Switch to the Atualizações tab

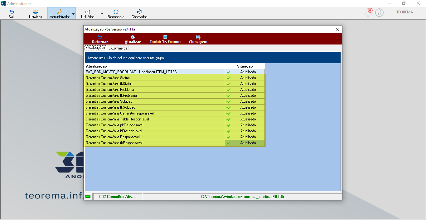point(95,48)
